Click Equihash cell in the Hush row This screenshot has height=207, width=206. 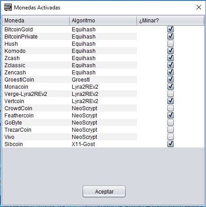point(103,44)
